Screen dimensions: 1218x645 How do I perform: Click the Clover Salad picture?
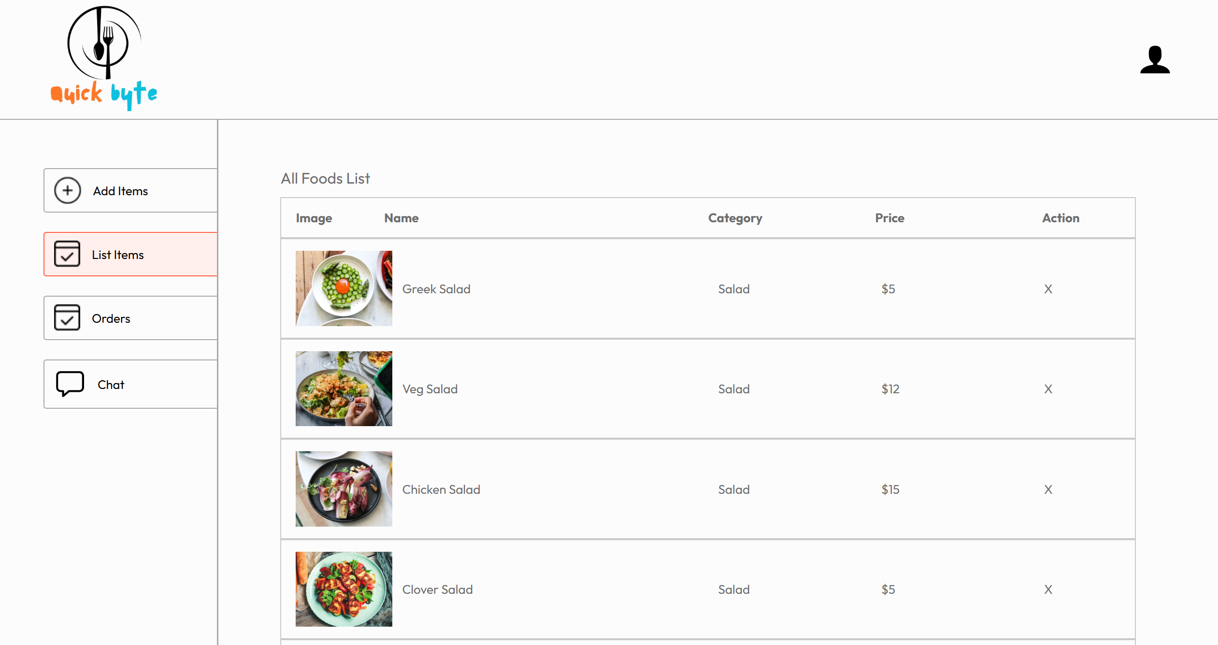tap(344, 589)
